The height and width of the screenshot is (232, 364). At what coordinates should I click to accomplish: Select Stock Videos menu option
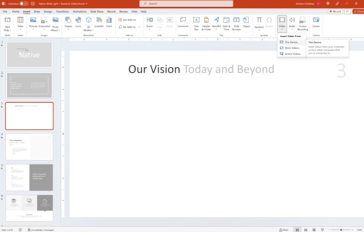pyautogui.click(x=292, y=48)
